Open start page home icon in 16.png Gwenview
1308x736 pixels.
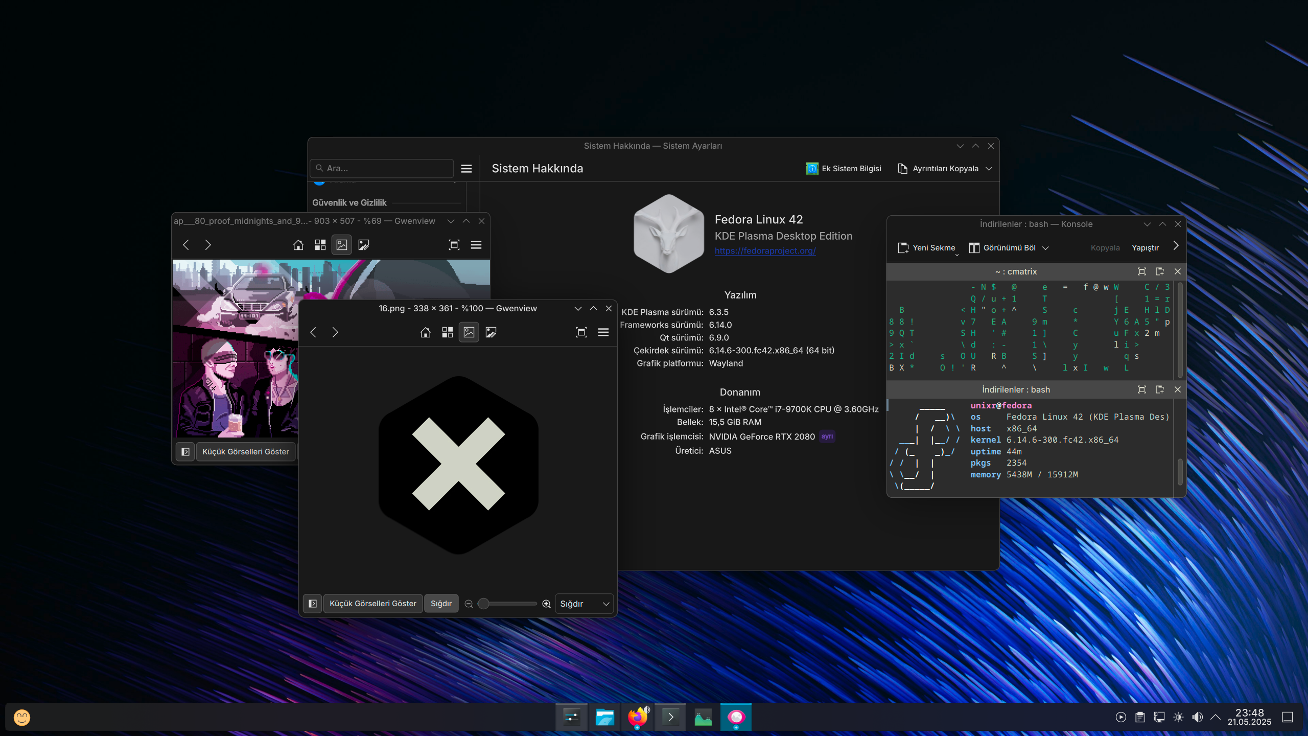click(x=425, y=332)
